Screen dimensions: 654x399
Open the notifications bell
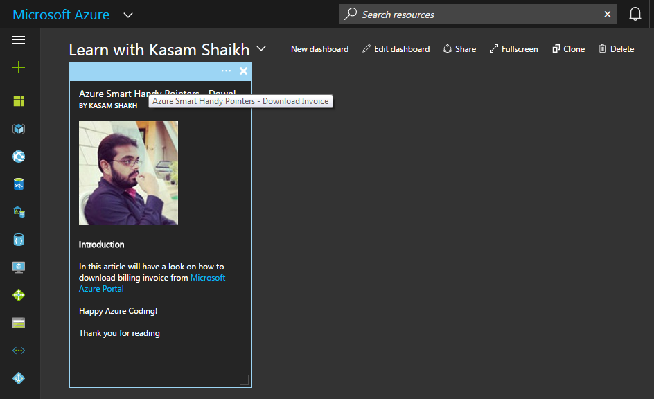click(635, 14)
